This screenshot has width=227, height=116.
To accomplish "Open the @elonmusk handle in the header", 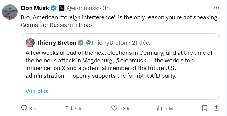I will coord(83,8).
